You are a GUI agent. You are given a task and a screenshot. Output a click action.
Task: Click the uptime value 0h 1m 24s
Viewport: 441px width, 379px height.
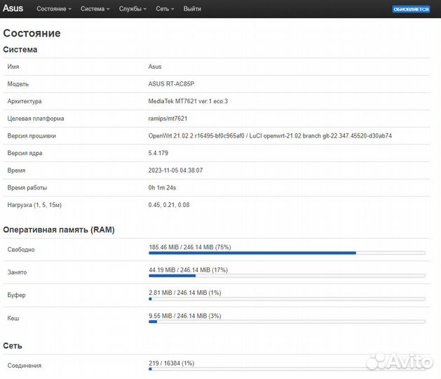coord(162,187)
